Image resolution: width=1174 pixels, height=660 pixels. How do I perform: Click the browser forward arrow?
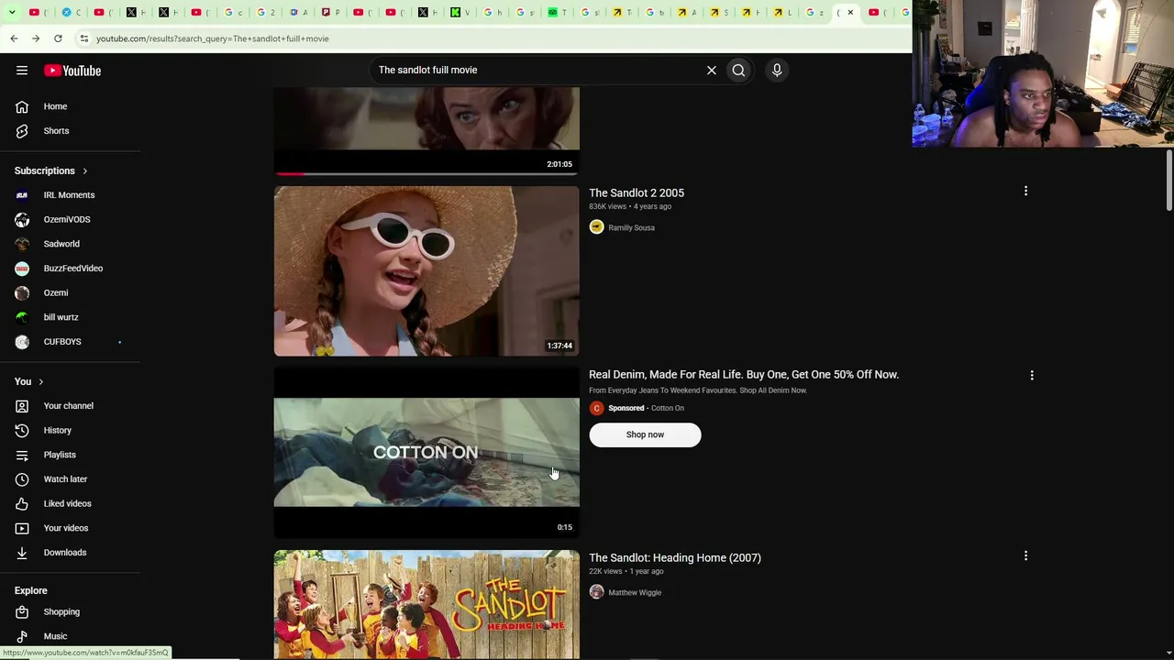[x=36, y=38]
